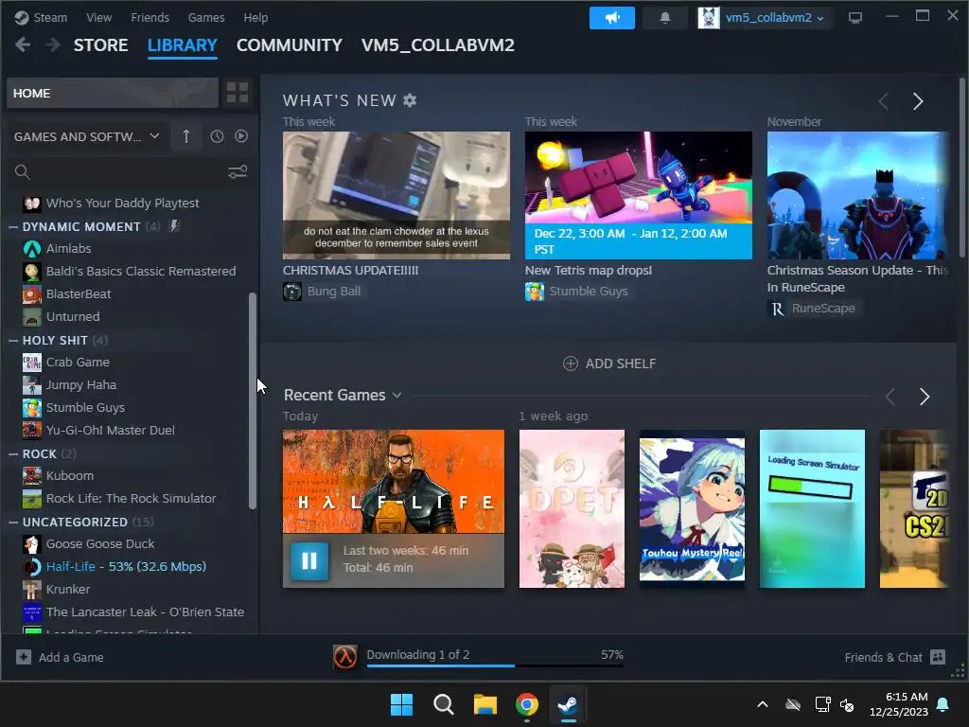Switch to the STORE tab

pos(100,45)
